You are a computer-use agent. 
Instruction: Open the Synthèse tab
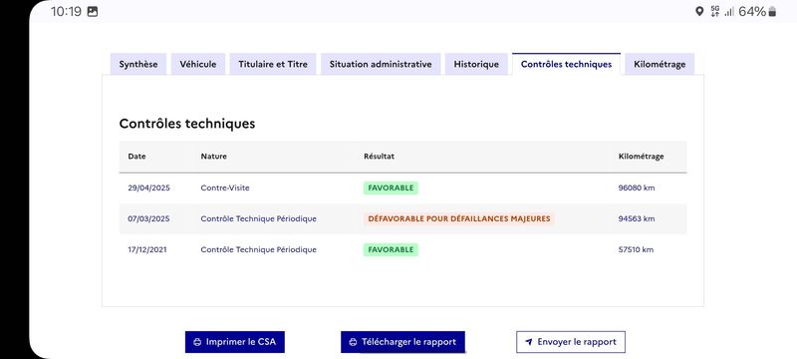(x=138, y=64)
